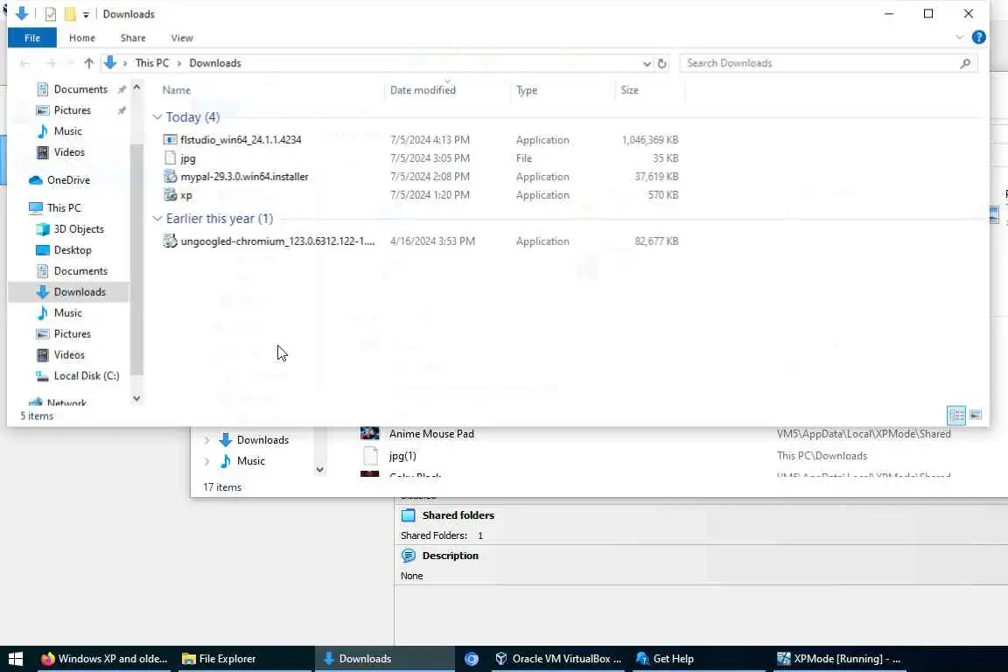The height and width of the screenshot is (672, 1008).
Task: Expand Downloads in the background Explorer tree
Action: tap(207, 440)
